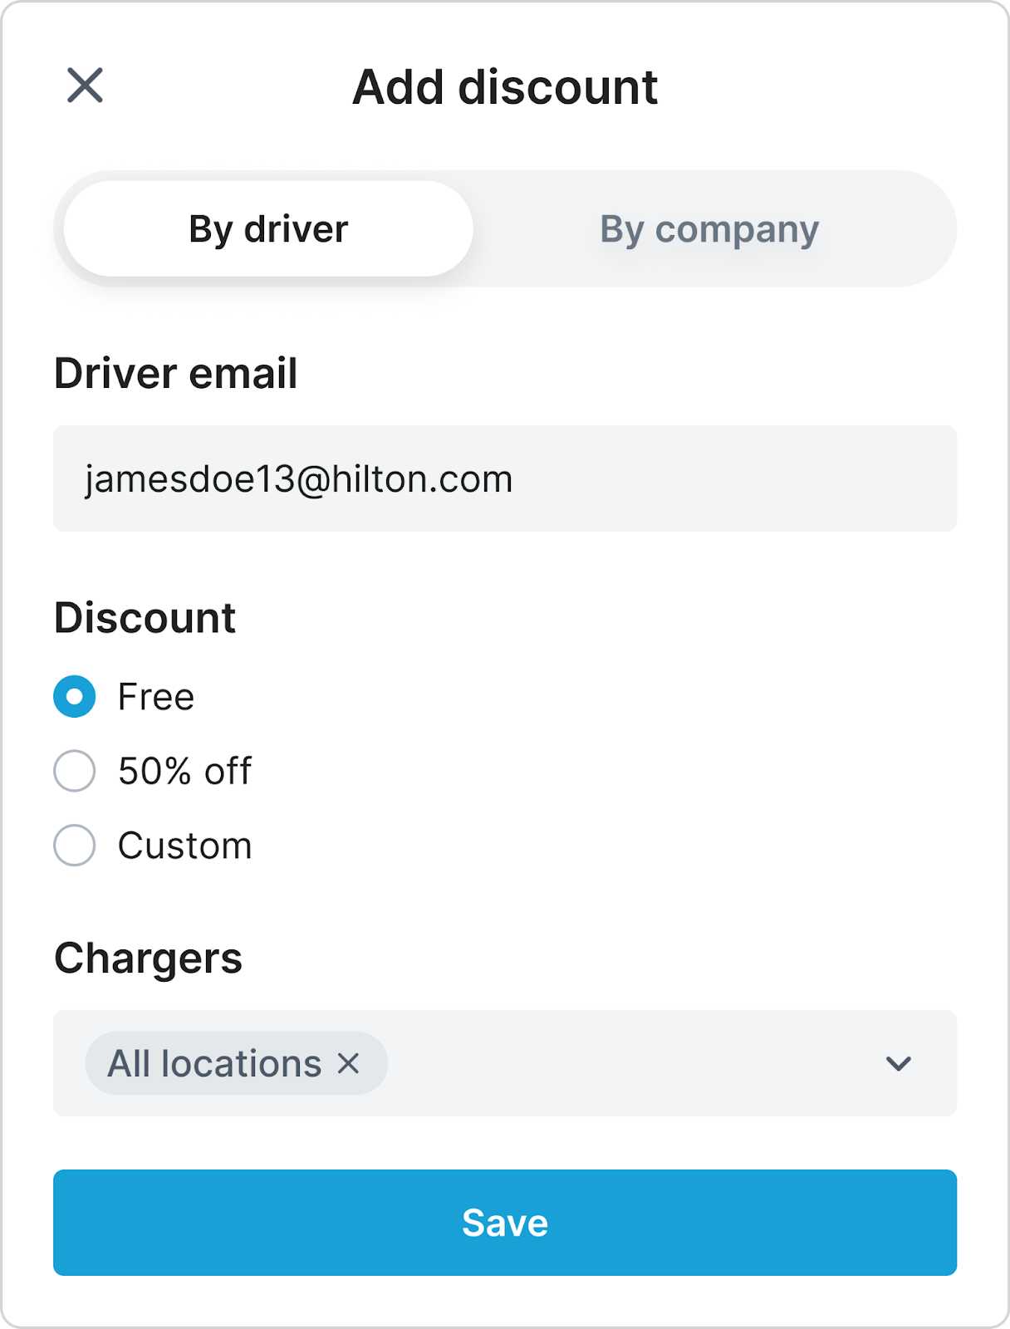Click the Free option label text

156,696
